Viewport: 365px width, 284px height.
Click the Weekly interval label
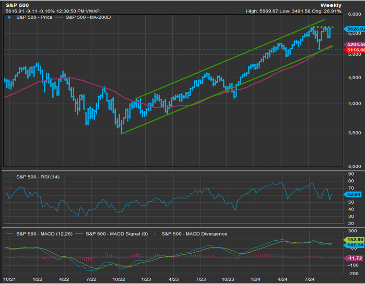pos(331,5)
